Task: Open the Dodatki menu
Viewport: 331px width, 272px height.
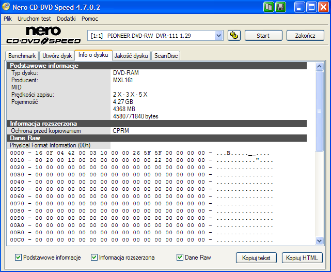Action: coord(66,19)
